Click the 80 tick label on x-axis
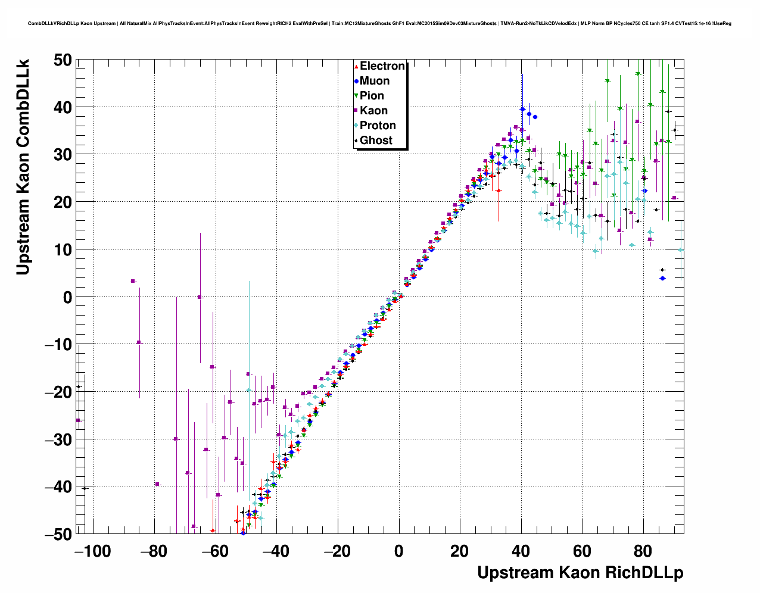 click(x=643, y=552)
